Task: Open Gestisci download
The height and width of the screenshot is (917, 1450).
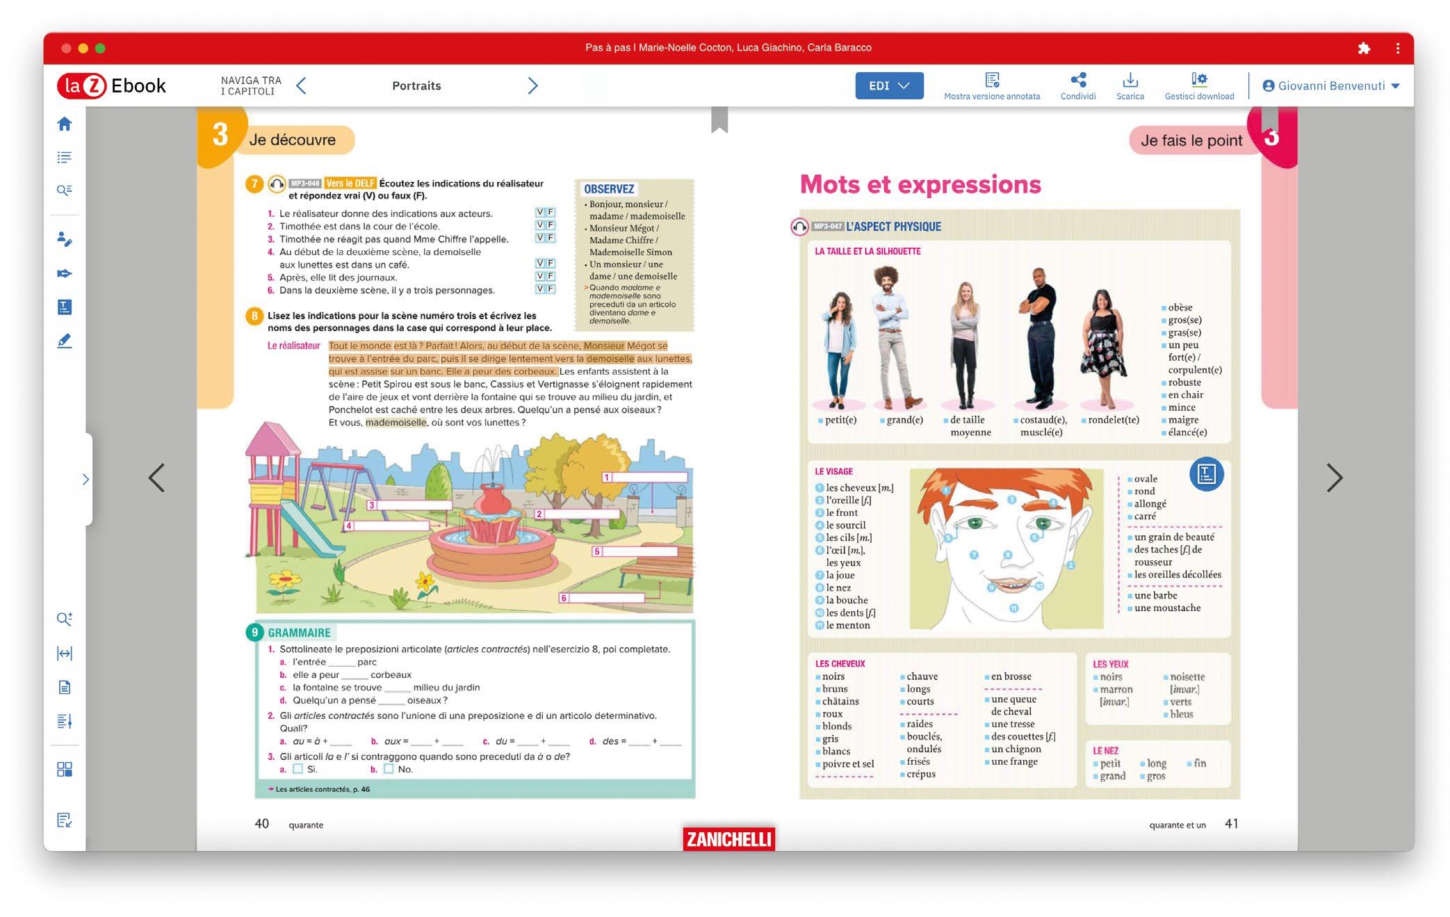Action: point(1198,86)
